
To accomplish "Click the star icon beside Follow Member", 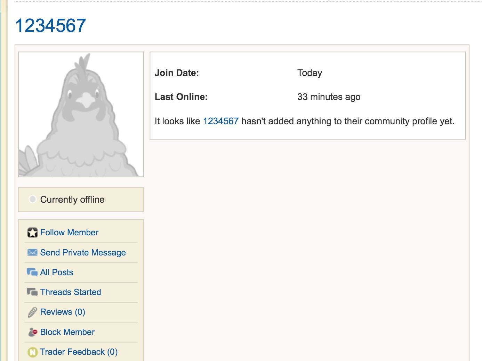I will (32, 233).
